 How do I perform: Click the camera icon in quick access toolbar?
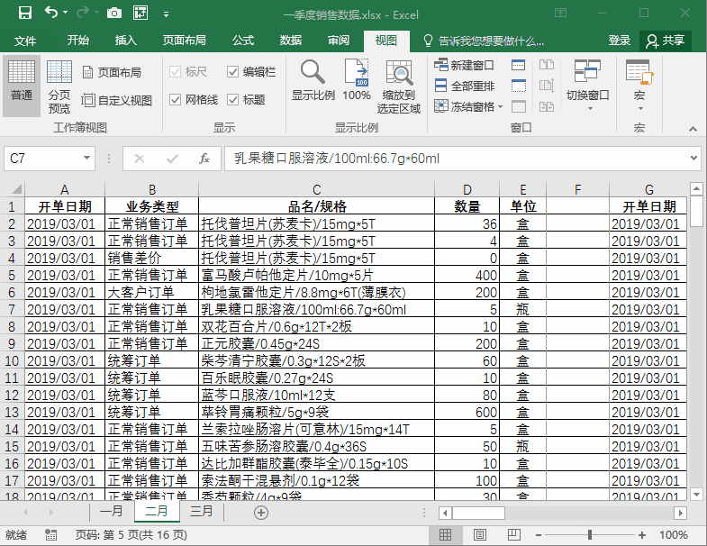tap(113, 14)
